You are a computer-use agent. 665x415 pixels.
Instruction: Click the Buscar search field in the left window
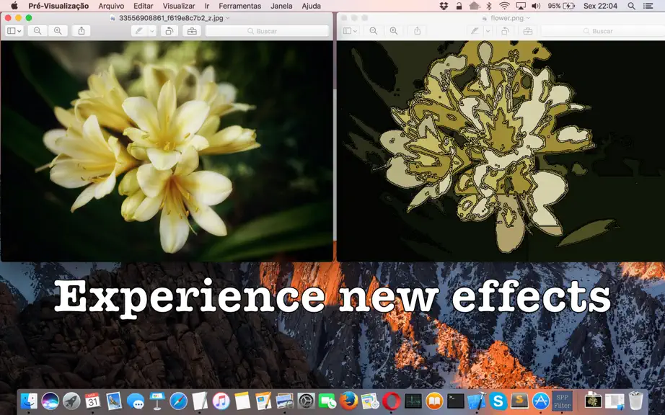point(267,31)
